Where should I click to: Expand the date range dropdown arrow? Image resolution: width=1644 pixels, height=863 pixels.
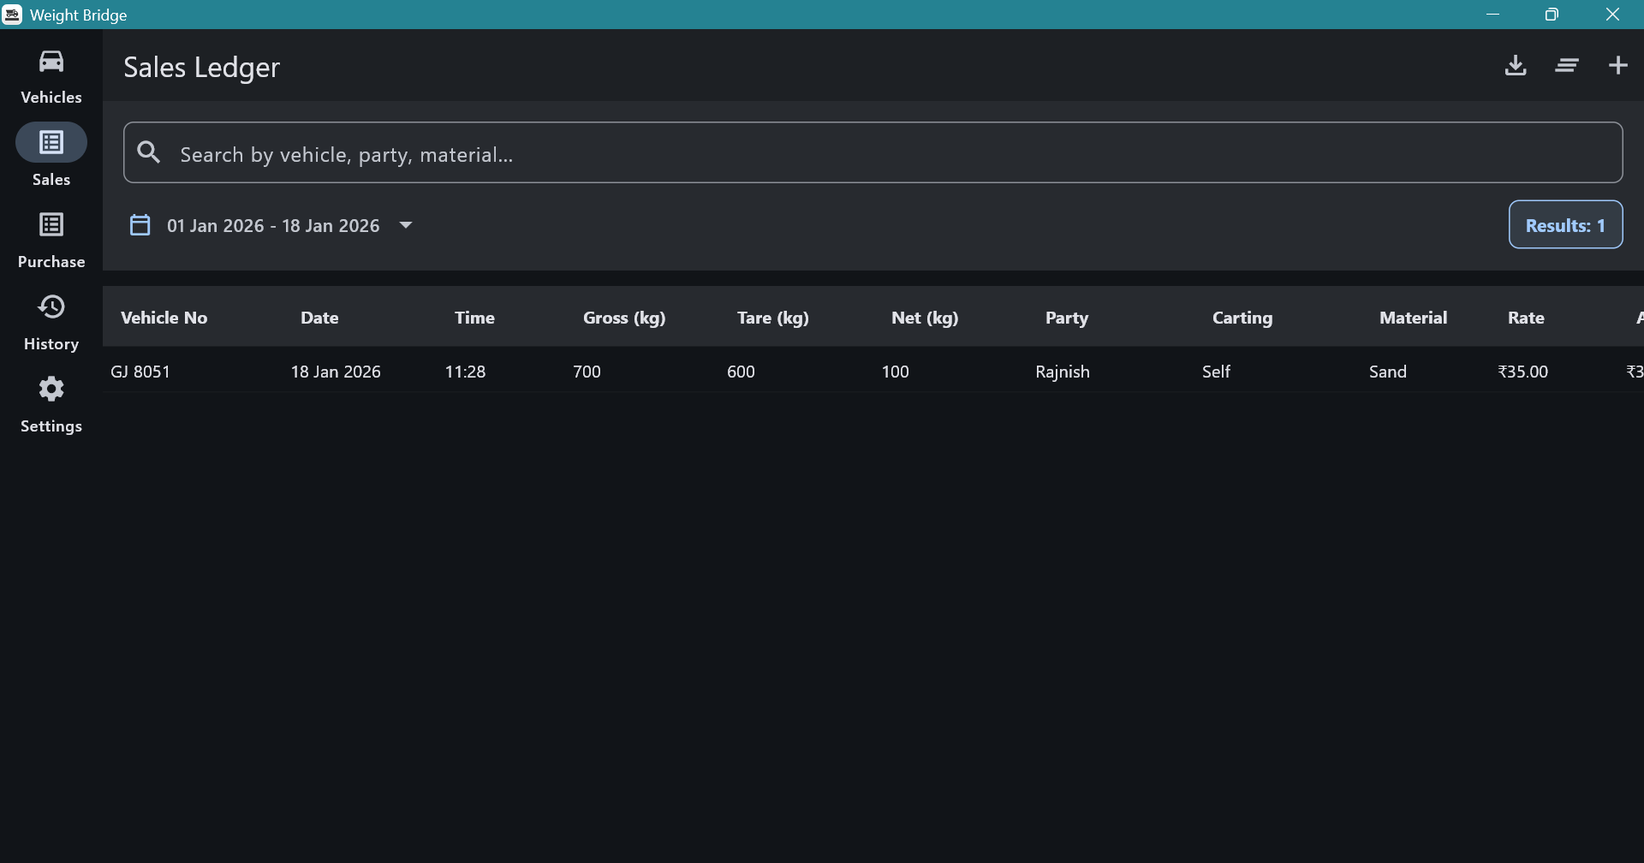(x=406, y=225)
